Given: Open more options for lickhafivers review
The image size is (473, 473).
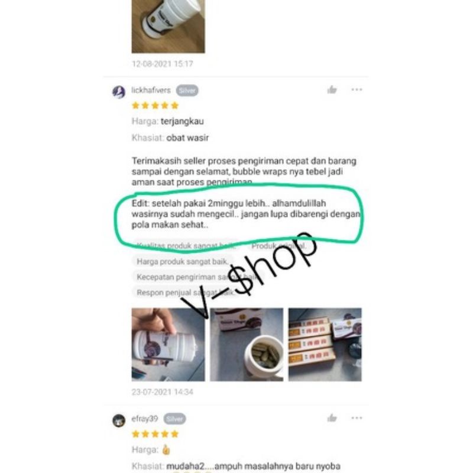Looking at the screenshot, I should click(x=357, y=90).
